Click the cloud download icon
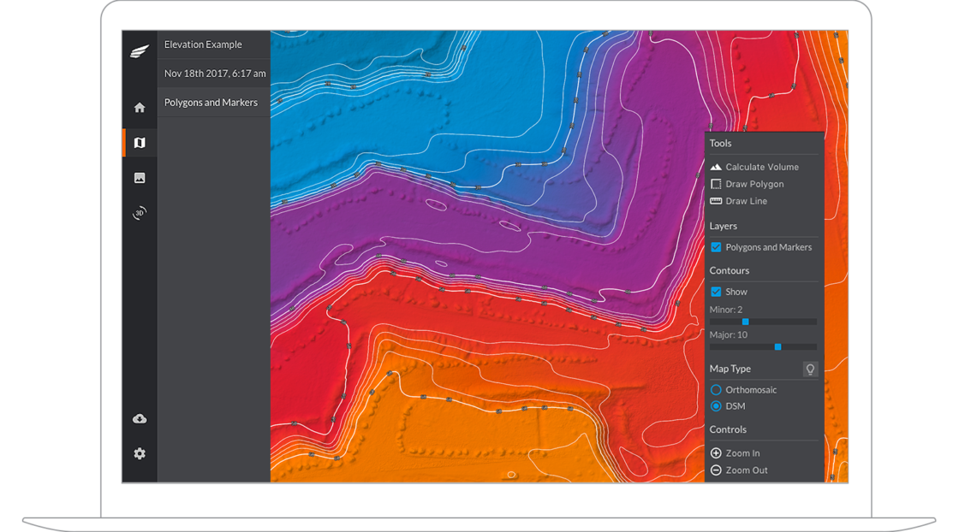 [x=140, y=418]
